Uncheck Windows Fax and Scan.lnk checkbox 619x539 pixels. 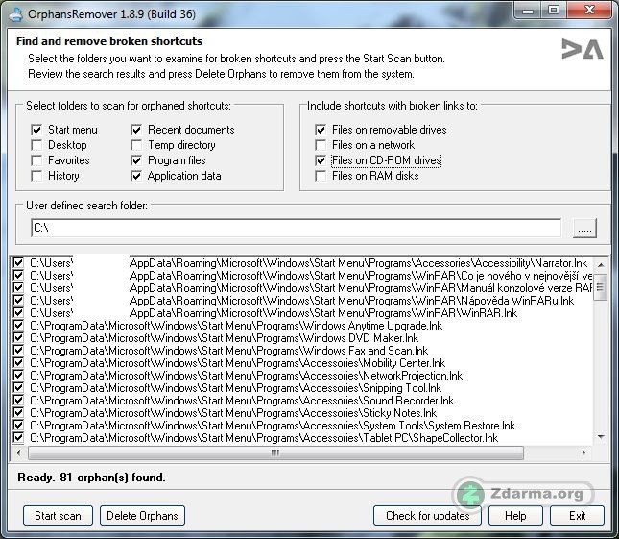18,351
